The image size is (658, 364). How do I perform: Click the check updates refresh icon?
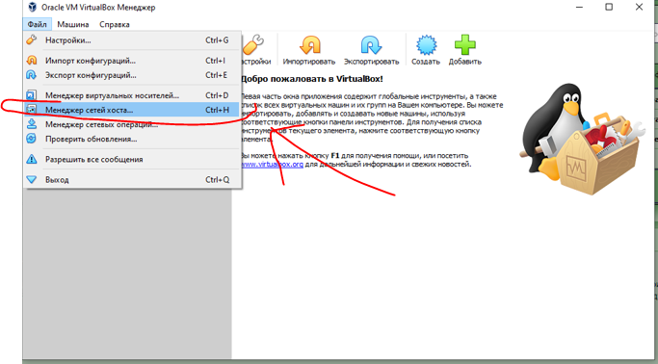(32, 139)
